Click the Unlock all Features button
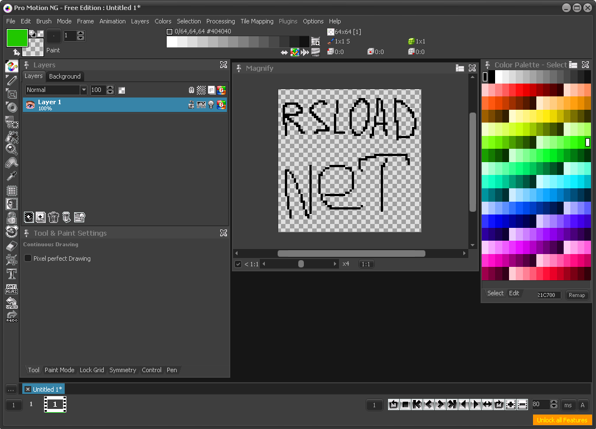Viewport: 596px width, 429px height. 562,420
